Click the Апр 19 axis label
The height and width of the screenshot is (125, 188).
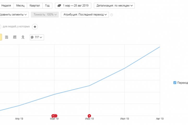19,119
